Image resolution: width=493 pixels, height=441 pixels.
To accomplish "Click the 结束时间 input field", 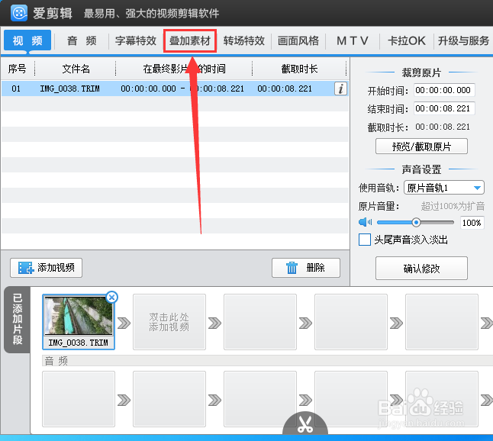I will tap(444, 108).
